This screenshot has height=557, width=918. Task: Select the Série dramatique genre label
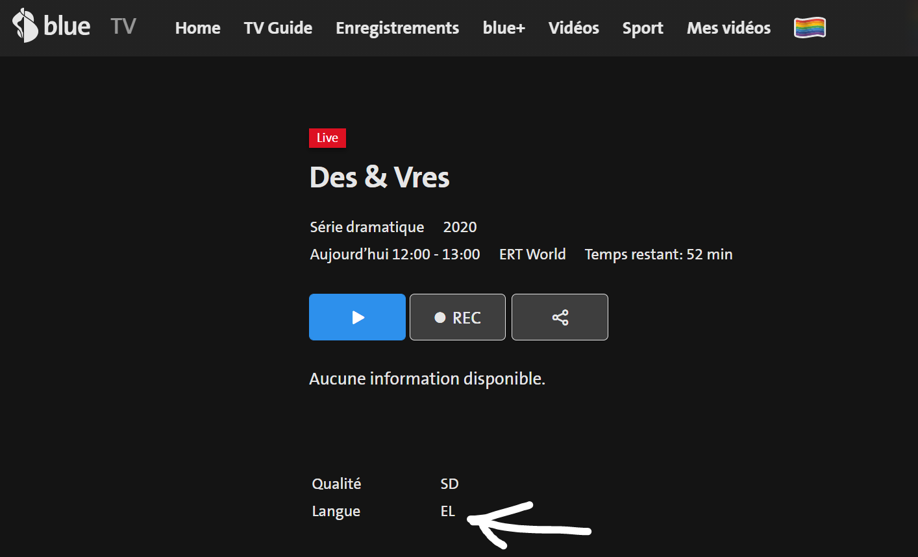pyautogui.click(x=367, y=227)
